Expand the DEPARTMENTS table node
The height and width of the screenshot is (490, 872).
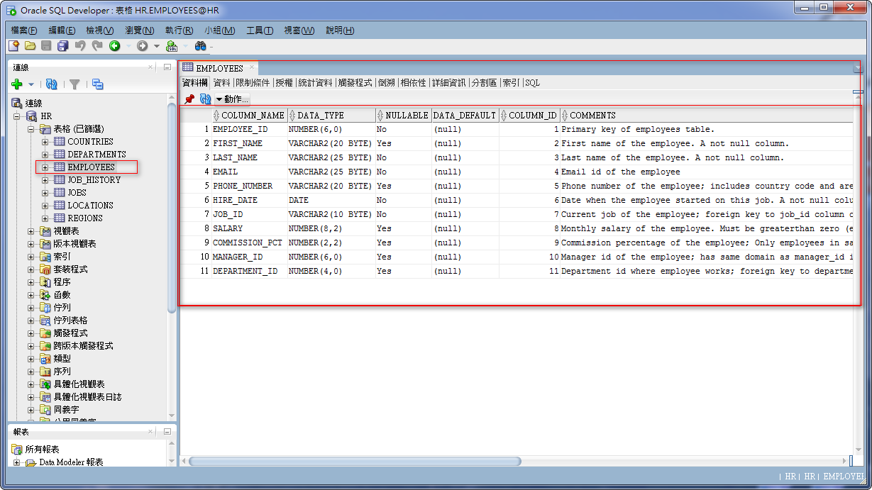pyautogui.click(x=45, y=155)
